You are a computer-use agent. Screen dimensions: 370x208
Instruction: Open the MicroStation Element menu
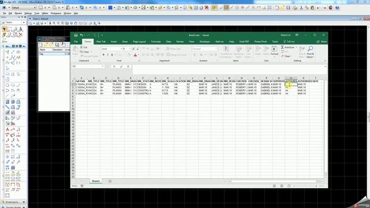(18, 13)
